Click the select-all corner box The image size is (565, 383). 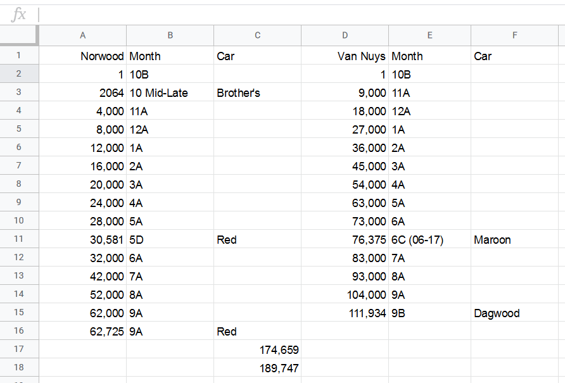[19, 35]
